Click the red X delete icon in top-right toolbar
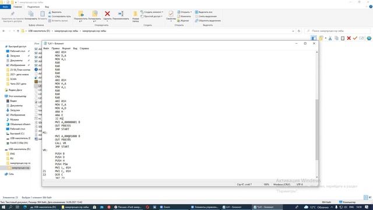Viewport: 373px width, 210px height. click(349, 38)
